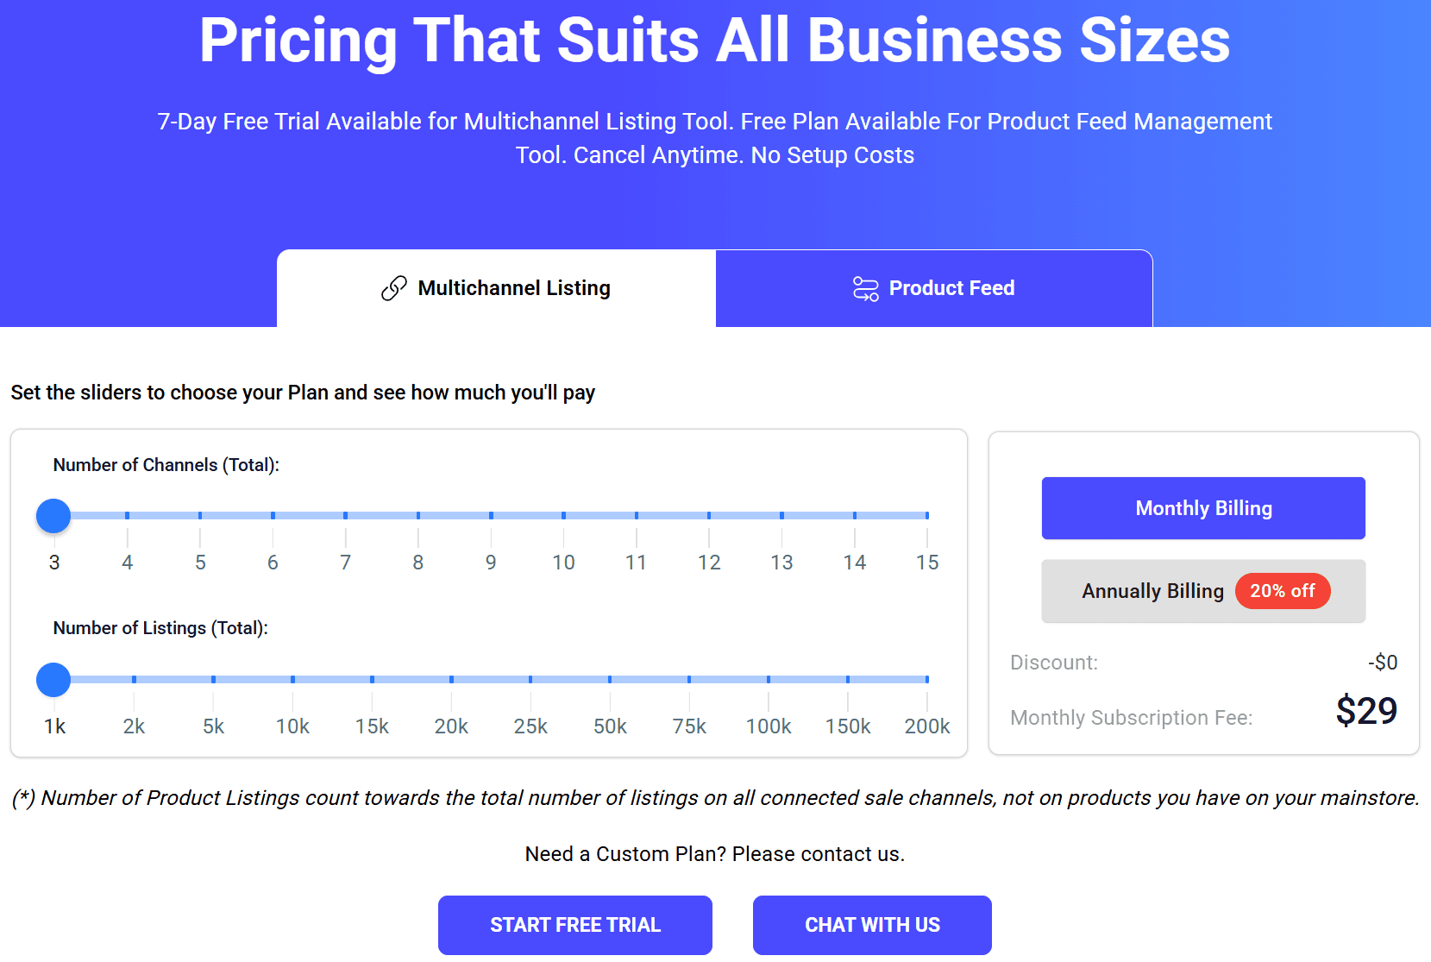Click 'Number of Listings (Total):' label

coord(160,628)
